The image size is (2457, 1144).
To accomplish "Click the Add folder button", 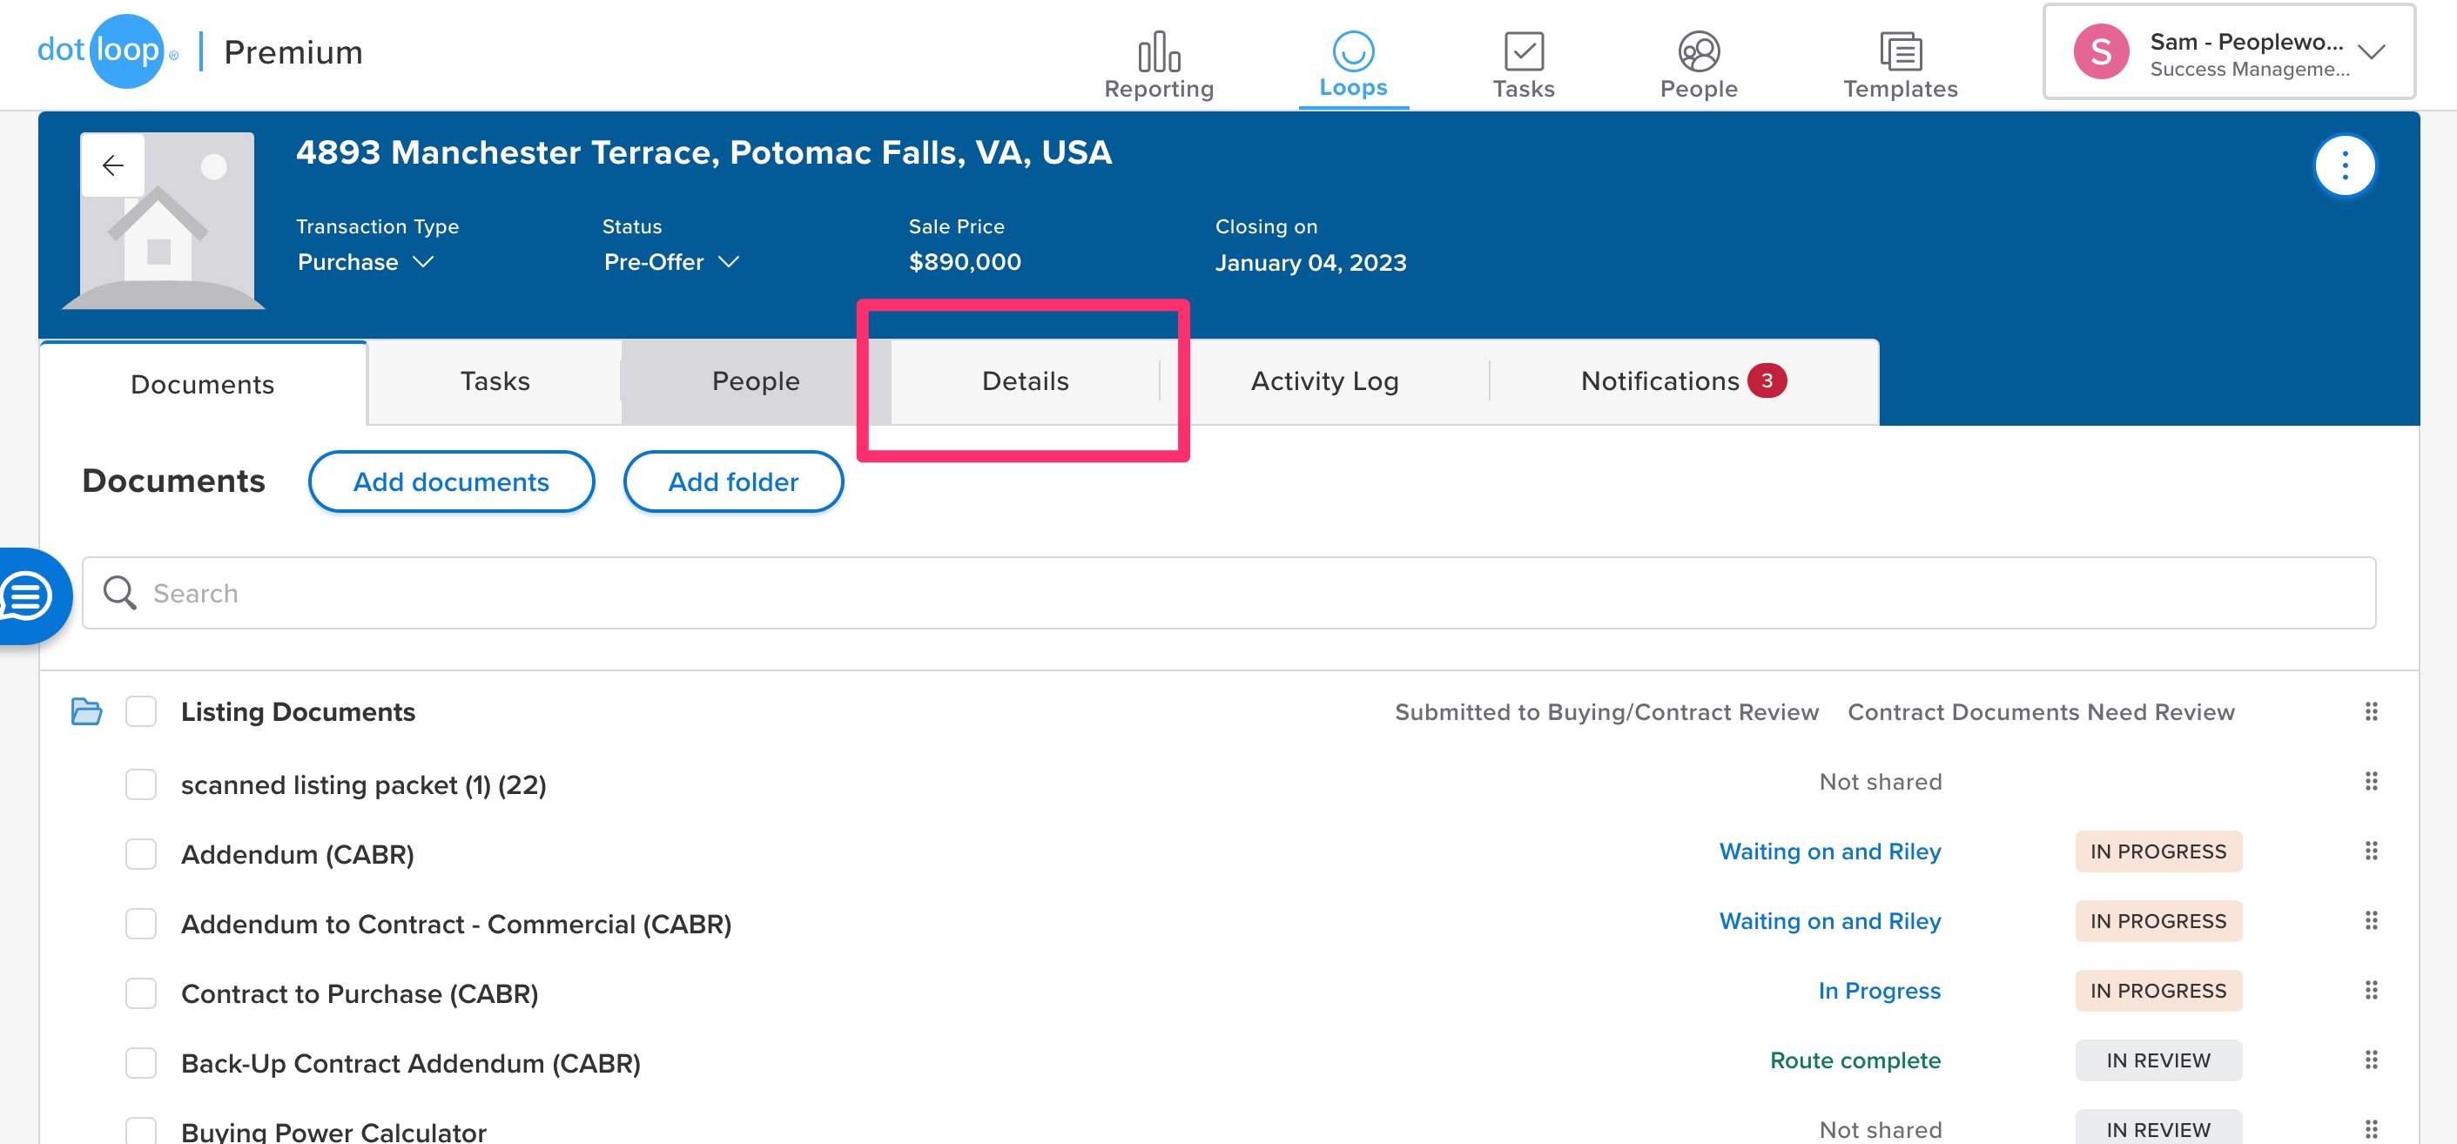I will 732,481.
